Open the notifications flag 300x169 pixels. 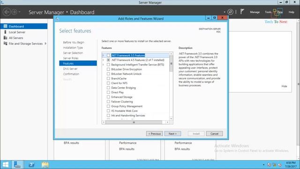242,12
